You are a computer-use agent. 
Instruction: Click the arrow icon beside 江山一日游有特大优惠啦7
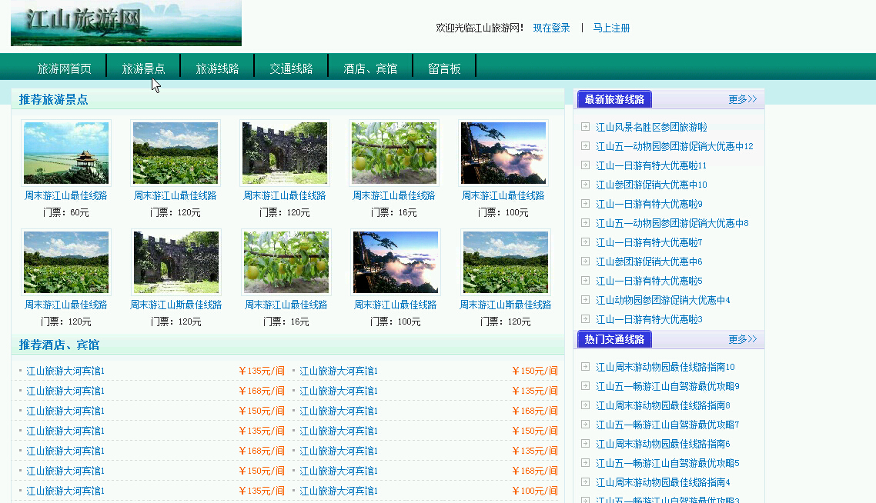585,242
